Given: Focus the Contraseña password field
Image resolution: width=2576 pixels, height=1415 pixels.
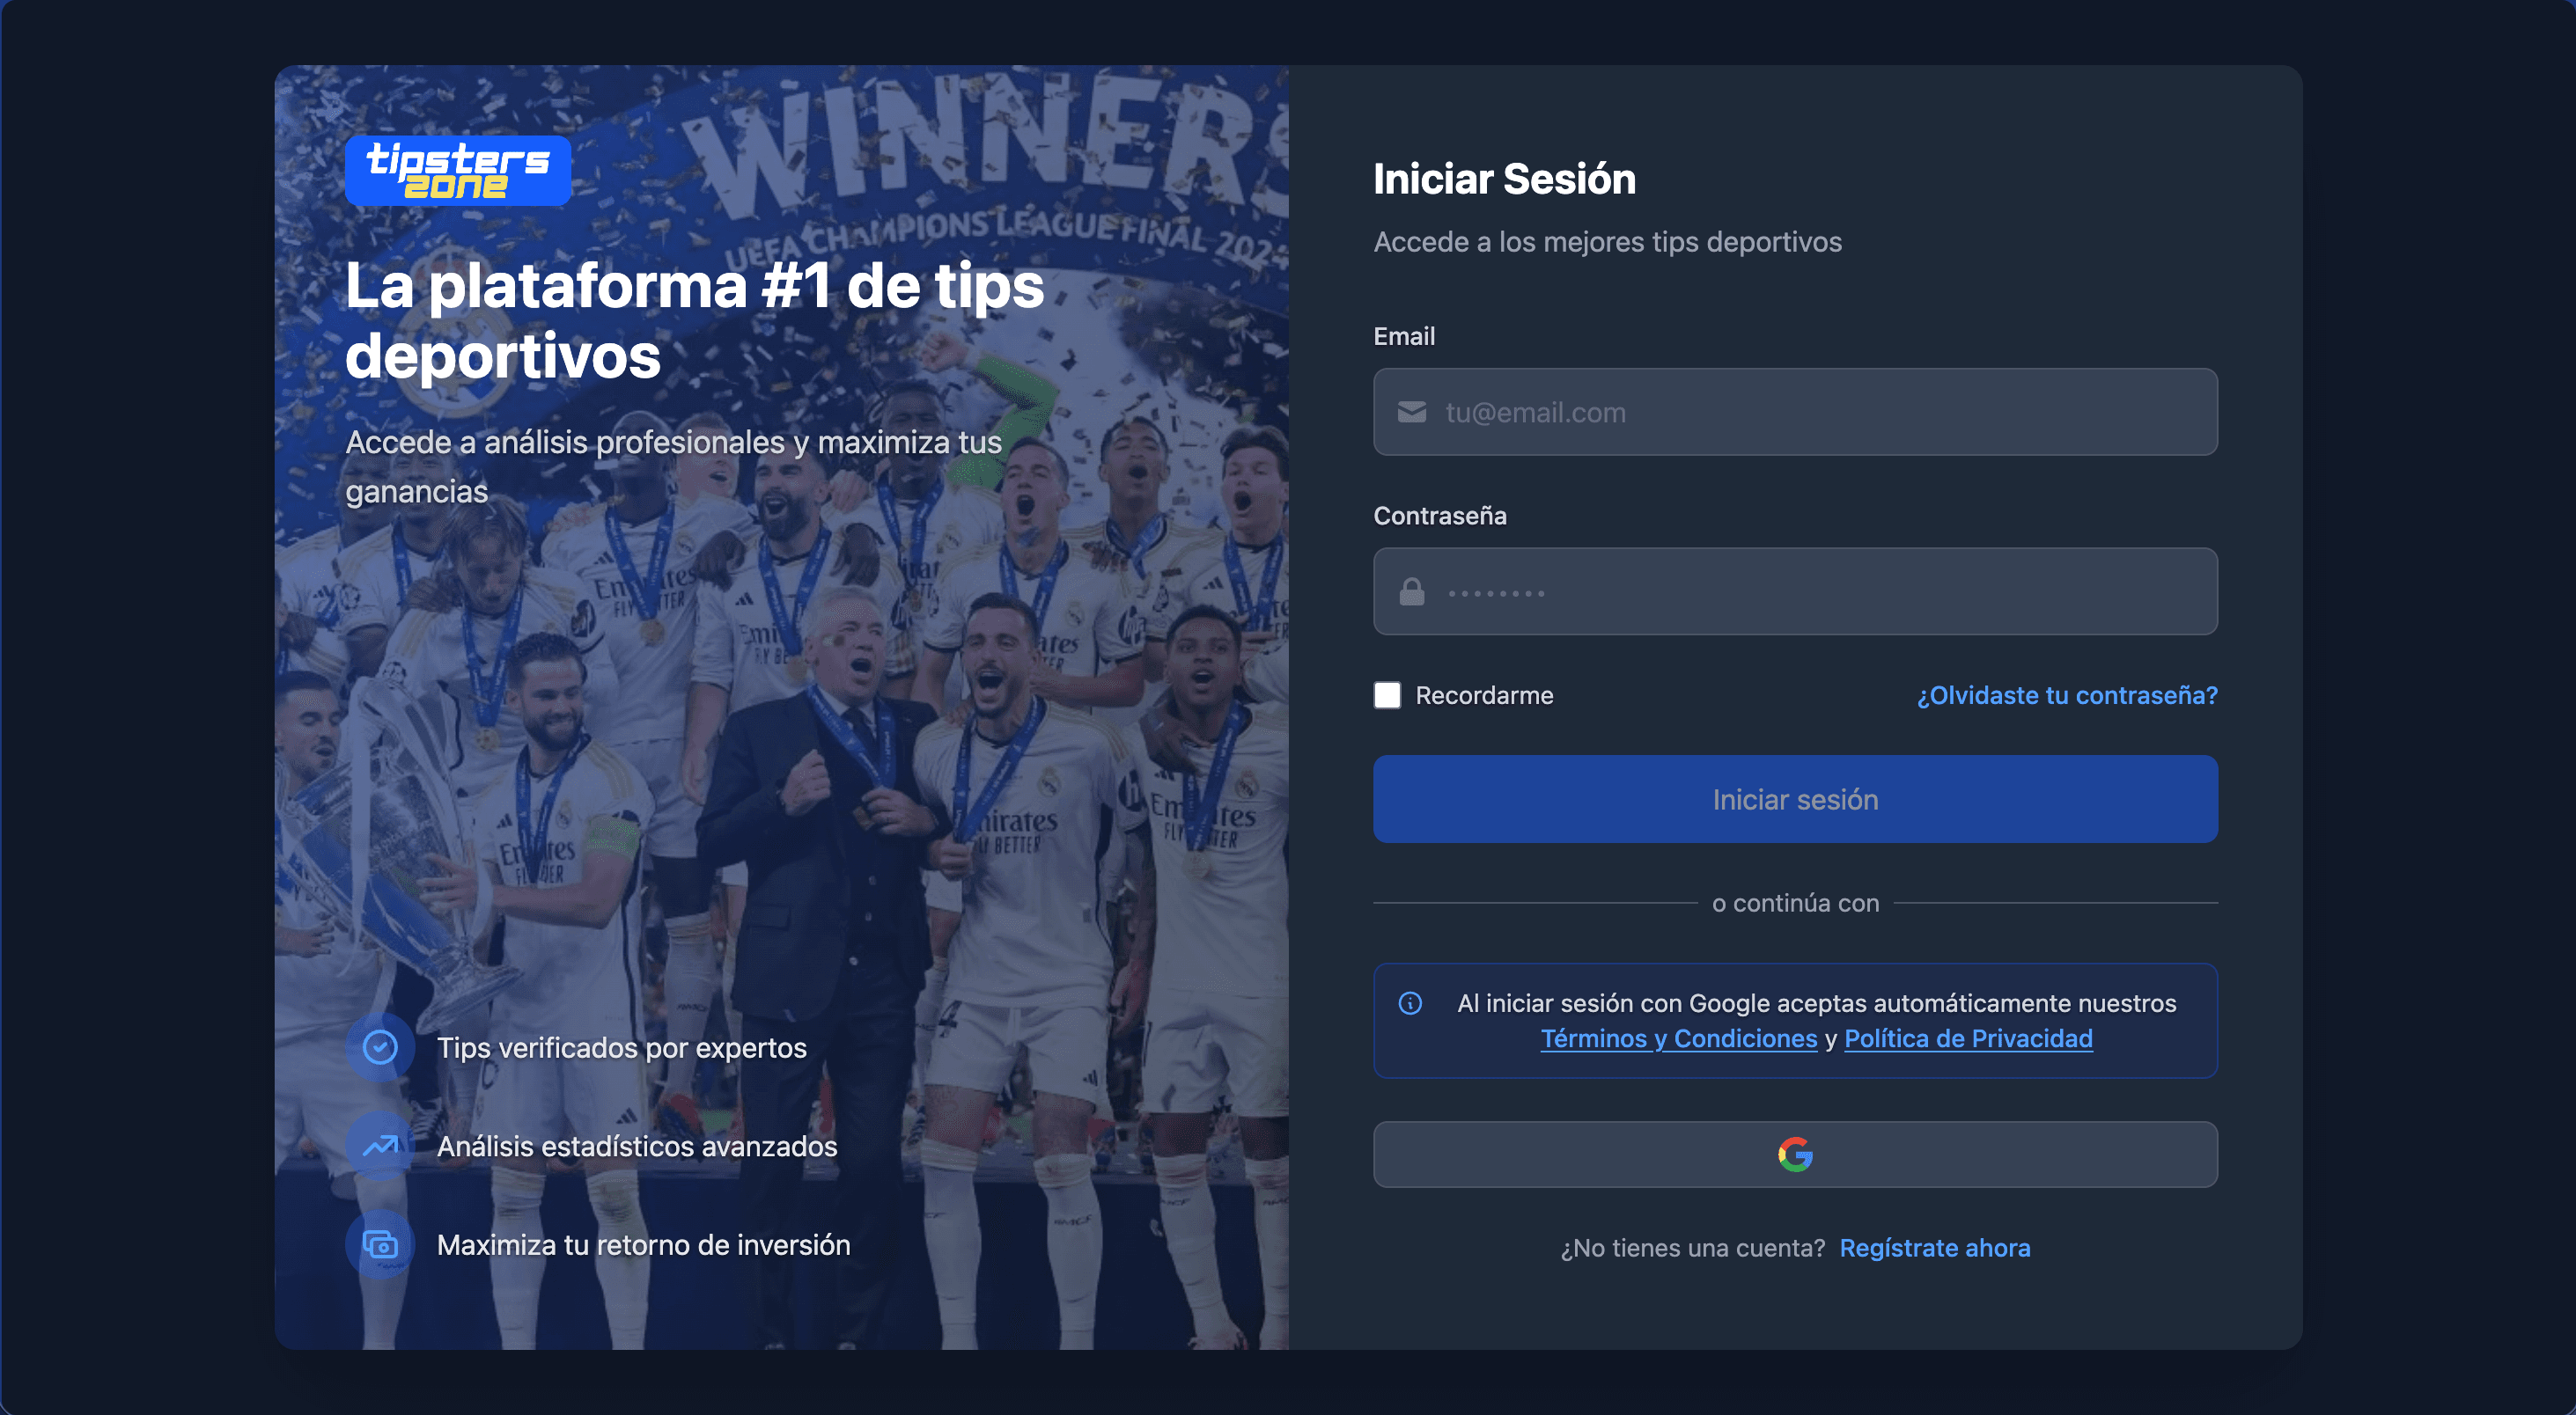Looking at the screenshot, I should point(1795,591).
